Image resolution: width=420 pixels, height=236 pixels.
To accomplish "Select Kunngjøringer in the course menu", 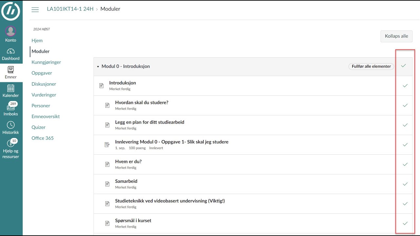I will tap(46, 62).
